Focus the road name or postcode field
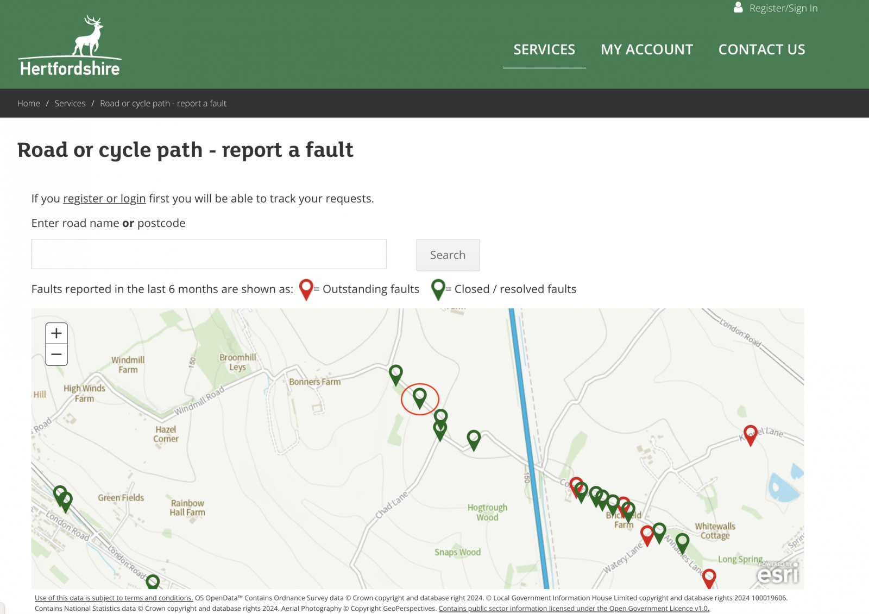 (x=209, y=254)
